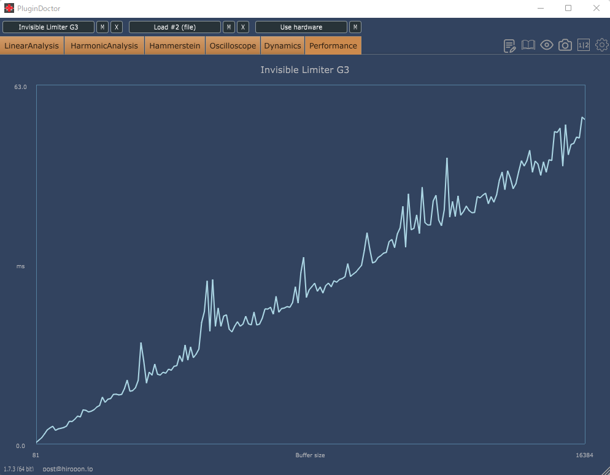The width and height of the screenshot is (610, 475).
Task: Click the ms y-axis unit label
Action: pos(21,266)
